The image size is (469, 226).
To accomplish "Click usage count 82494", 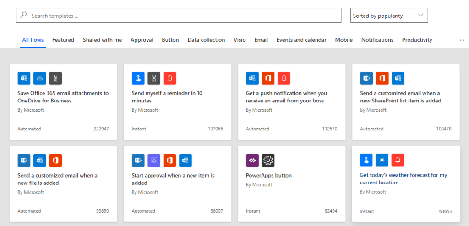I will click(x=331, y=211).
